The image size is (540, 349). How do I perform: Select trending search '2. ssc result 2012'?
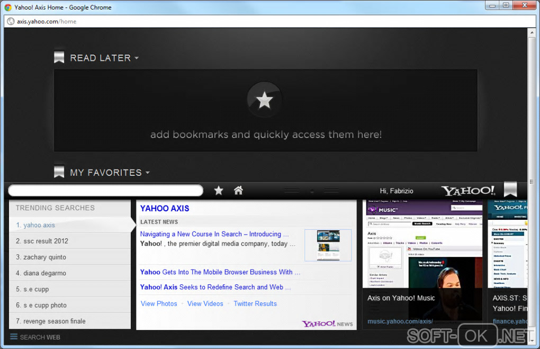coord(70,241)
